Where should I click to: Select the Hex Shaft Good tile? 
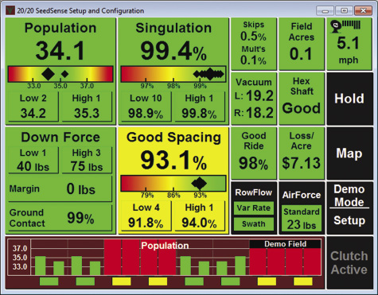[x=302, y=99]
